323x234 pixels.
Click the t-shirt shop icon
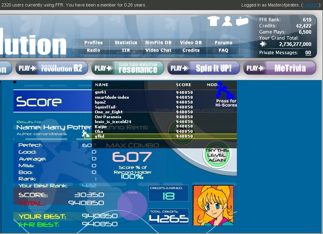pos(213,21)
